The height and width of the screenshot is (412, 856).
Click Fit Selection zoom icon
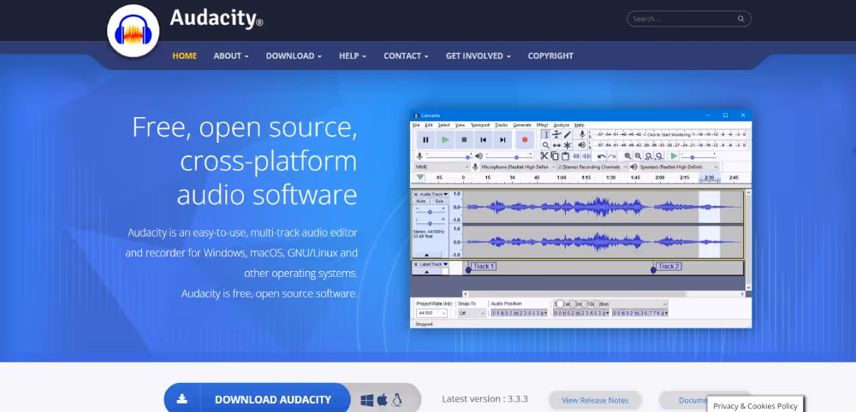649,156
